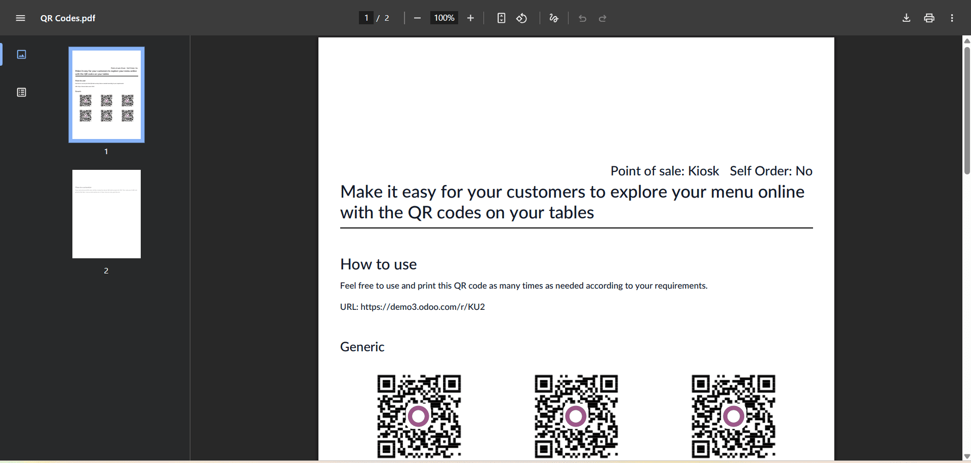Select the page 2 thumbnail

[106, 214]
